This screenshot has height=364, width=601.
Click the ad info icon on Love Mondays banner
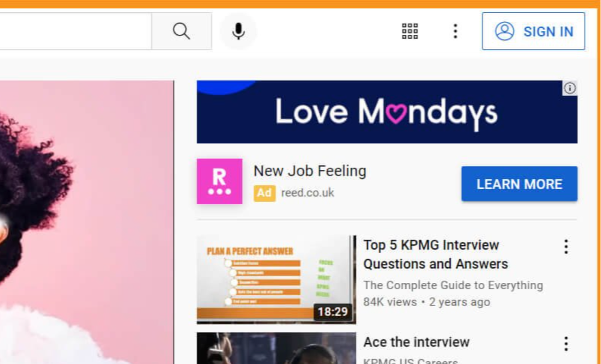click(x=570, y=88)
